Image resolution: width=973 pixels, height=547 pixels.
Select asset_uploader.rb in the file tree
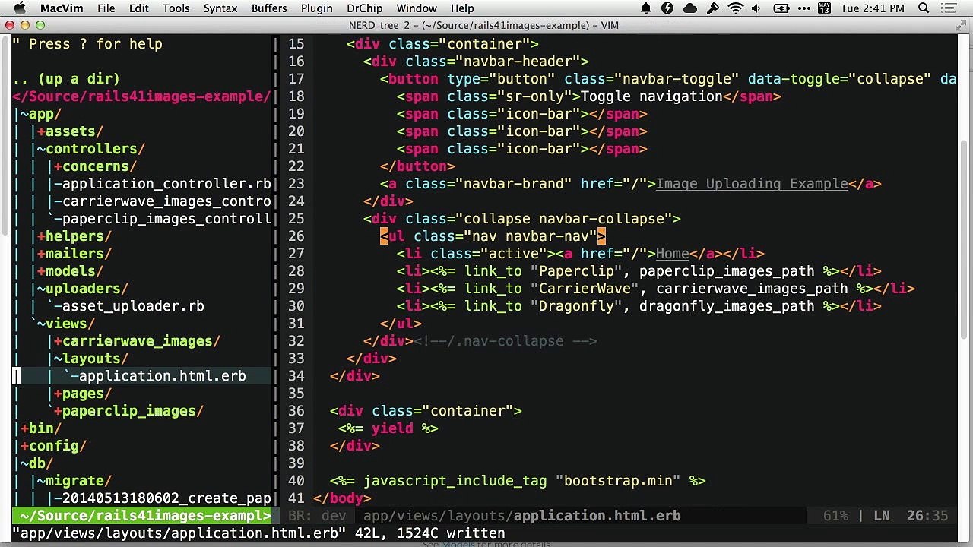pyautogui.click(x=129, y=306)
